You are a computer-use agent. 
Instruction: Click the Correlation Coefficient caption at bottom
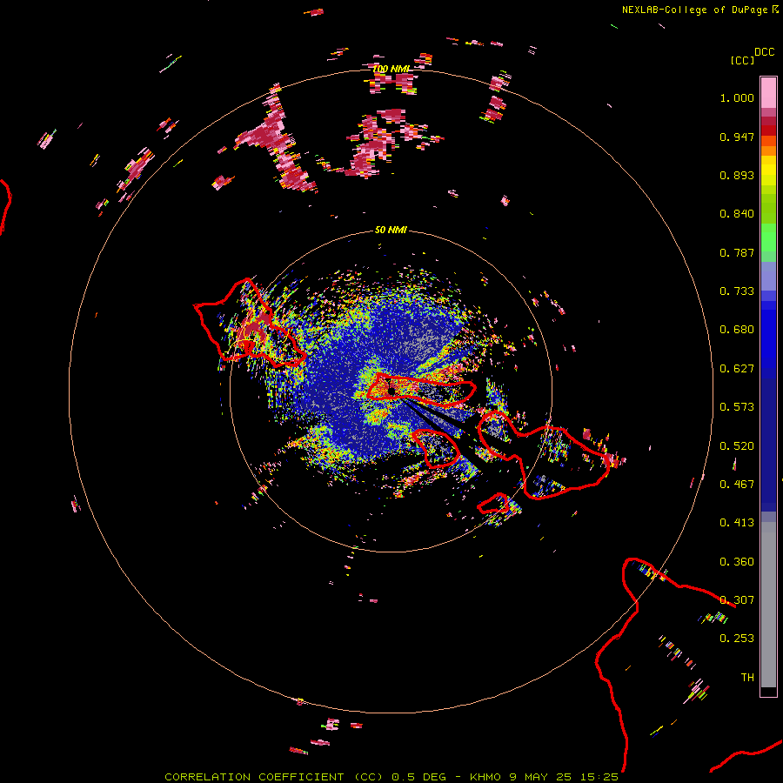(x=391, y=777)
